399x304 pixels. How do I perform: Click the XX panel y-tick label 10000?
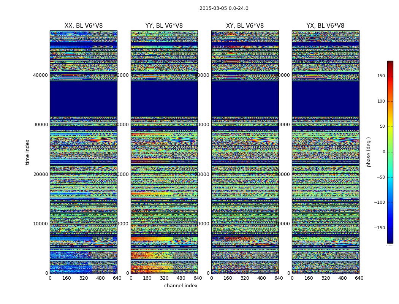tap(40, 223)
